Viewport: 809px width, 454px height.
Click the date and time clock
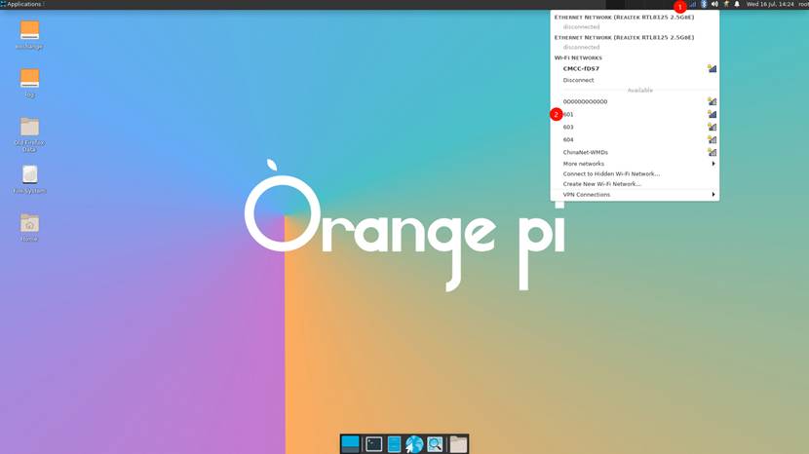[x=770, y=4]
